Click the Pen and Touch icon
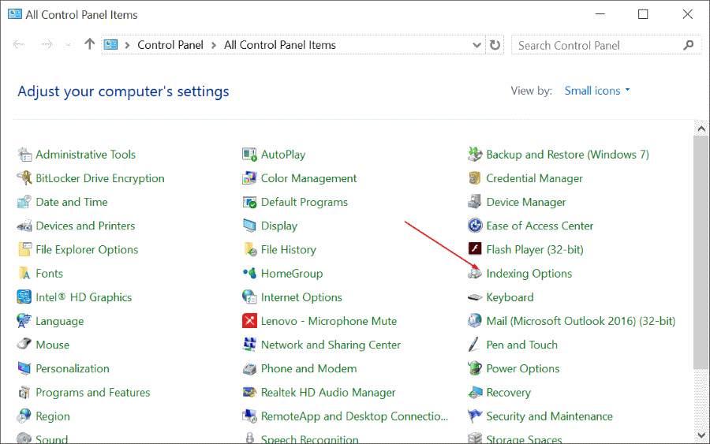Image resolution: width=710 pixels, height=444 pixels. pyautogui.click(x=475, y=345)
